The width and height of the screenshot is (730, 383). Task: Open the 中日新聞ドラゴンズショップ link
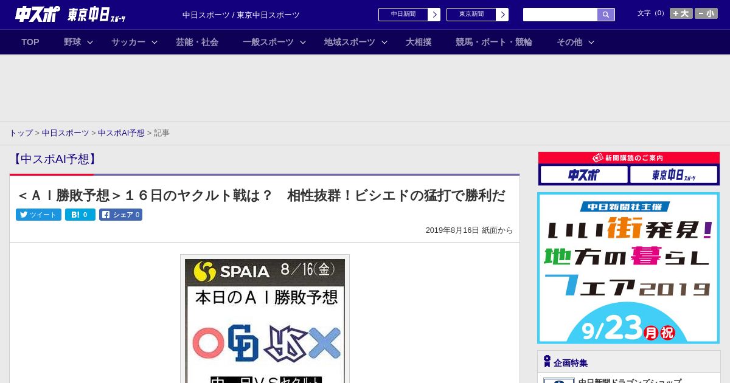coord(630,381)
